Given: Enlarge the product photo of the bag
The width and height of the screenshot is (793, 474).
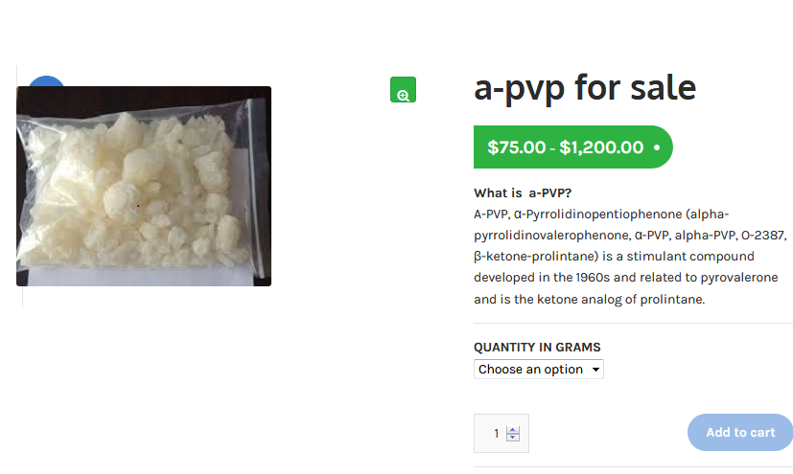Looking at the screenshot, I should click(x=144, y=187).
